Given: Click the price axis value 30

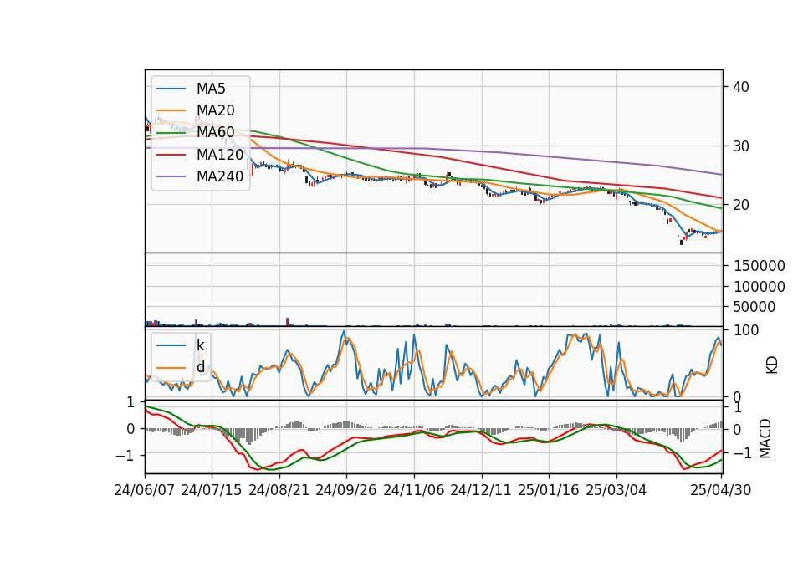Looking at the screenshot, I should pyautogui.click(x=741, y=146).
